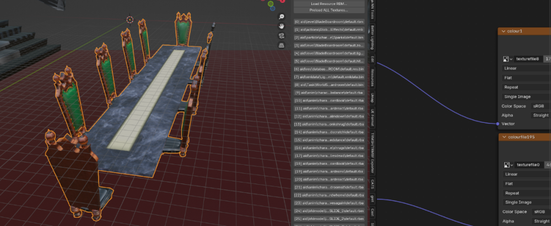Image resolution: width=551 pixels, height=226 pixels.
Task: Select resource [8] Task World boardroom default.bin
Action: click(x=329, y=85)
